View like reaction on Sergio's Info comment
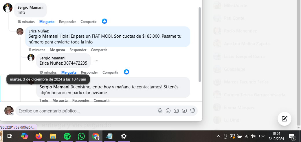Screen dimensions: 301x142 104,21
